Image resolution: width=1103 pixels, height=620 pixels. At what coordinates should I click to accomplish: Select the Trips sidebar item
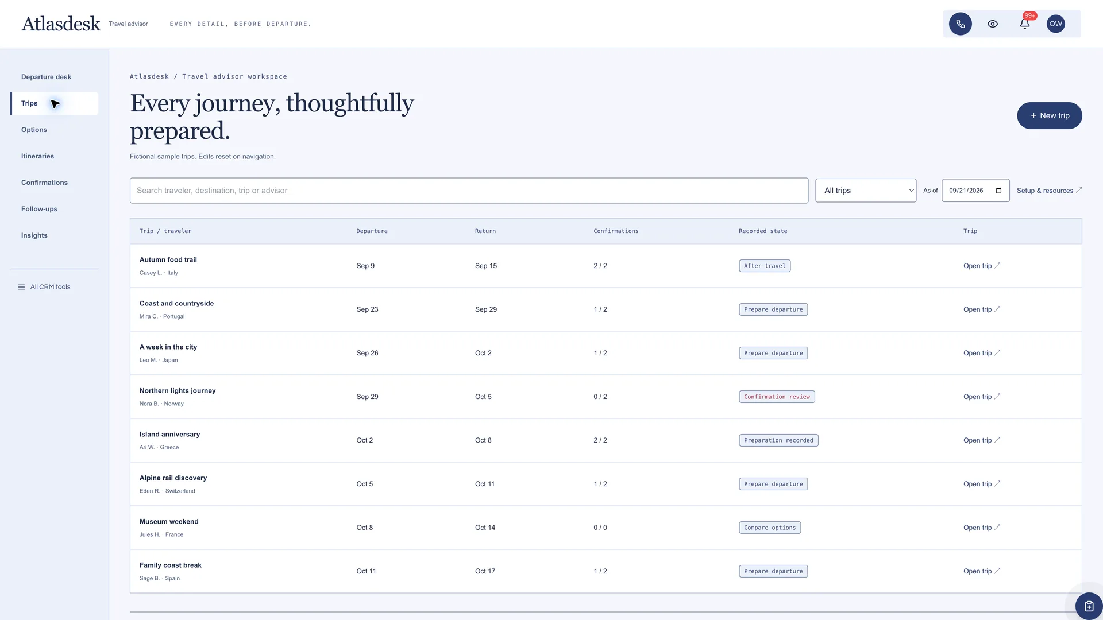click(55, 103)
